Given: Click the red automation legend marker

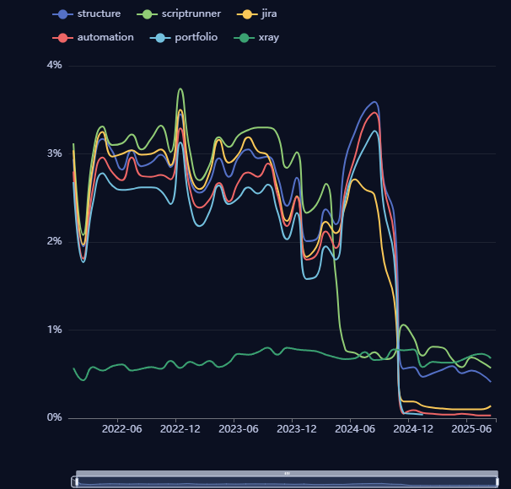Looking at the screenshot, I should [62, 38].
